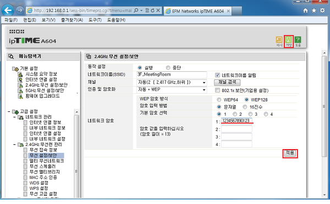Image resolution: width=330 pixels, height=204 pixels.
Task: Select default key 4 radio button
Action: pyautogui.click(x=266, y=114)
